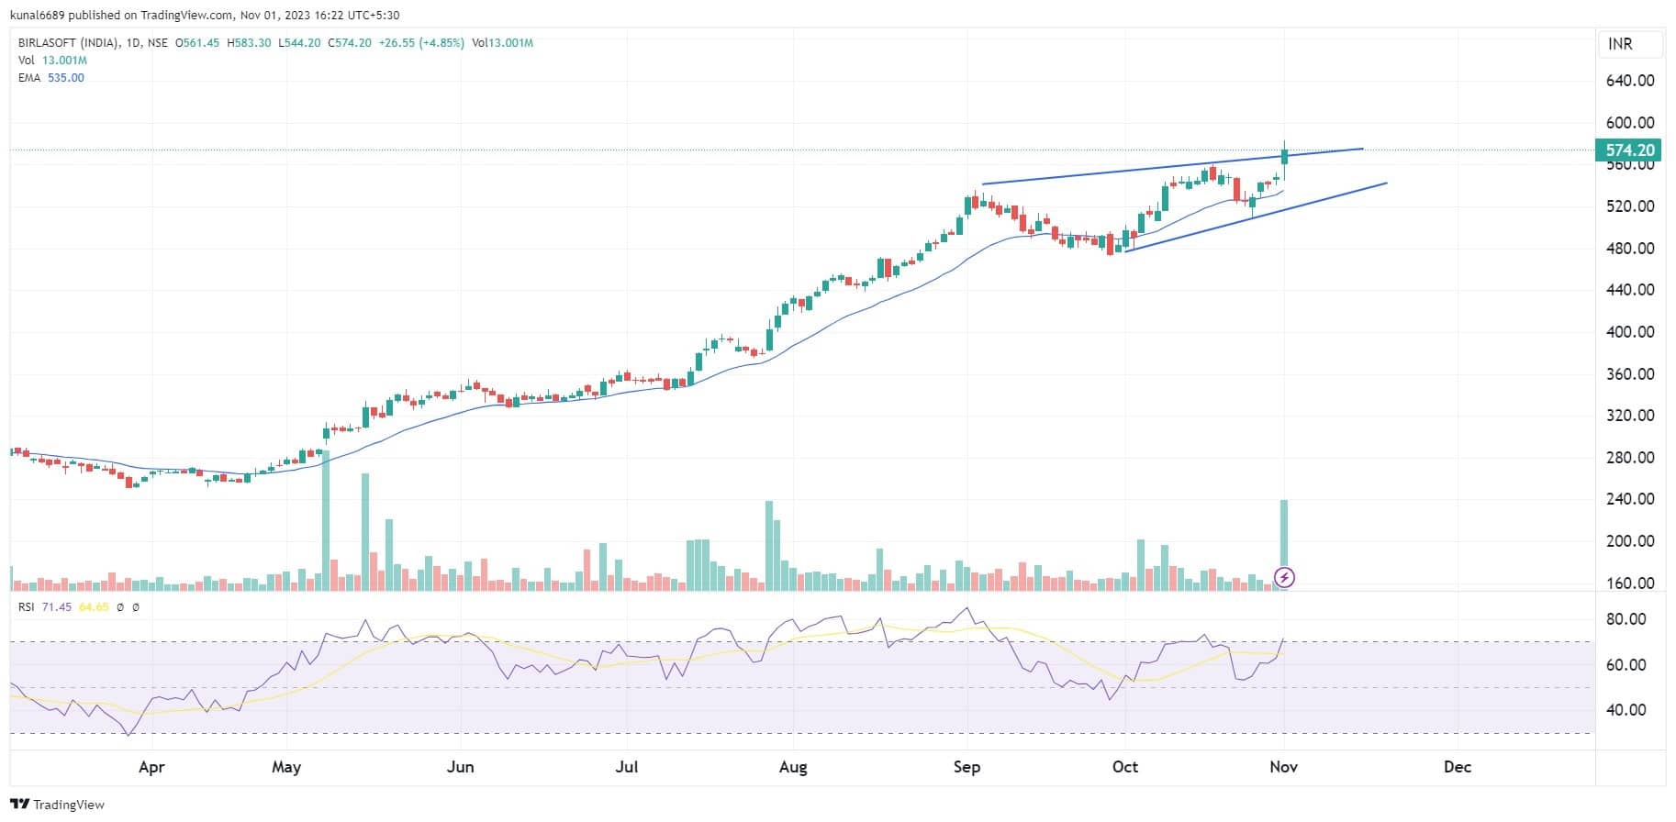Image resolution: width=1676 pixels, height=822 pixels.
Task: Click the yellow RSI moving-average value 64.65
Action: coord(94,607)
